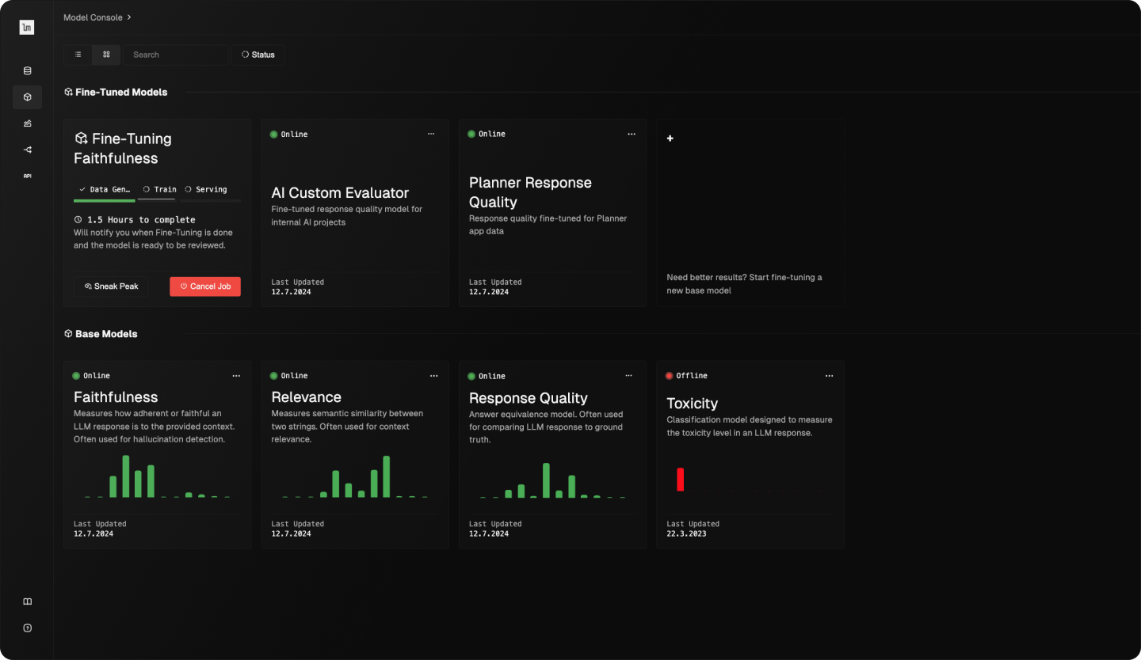Click the Sneak Peak button
1141x660 pixels.
click(x=111, y=286)
